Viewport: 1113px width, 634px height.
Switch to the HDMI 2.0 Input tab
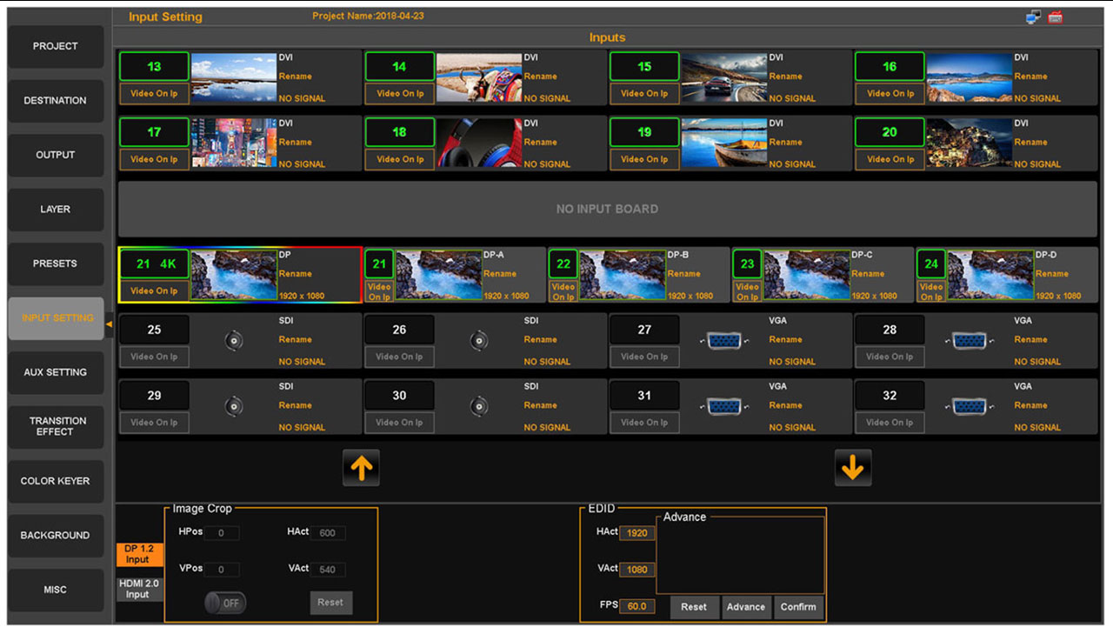(x=138, y=589)
